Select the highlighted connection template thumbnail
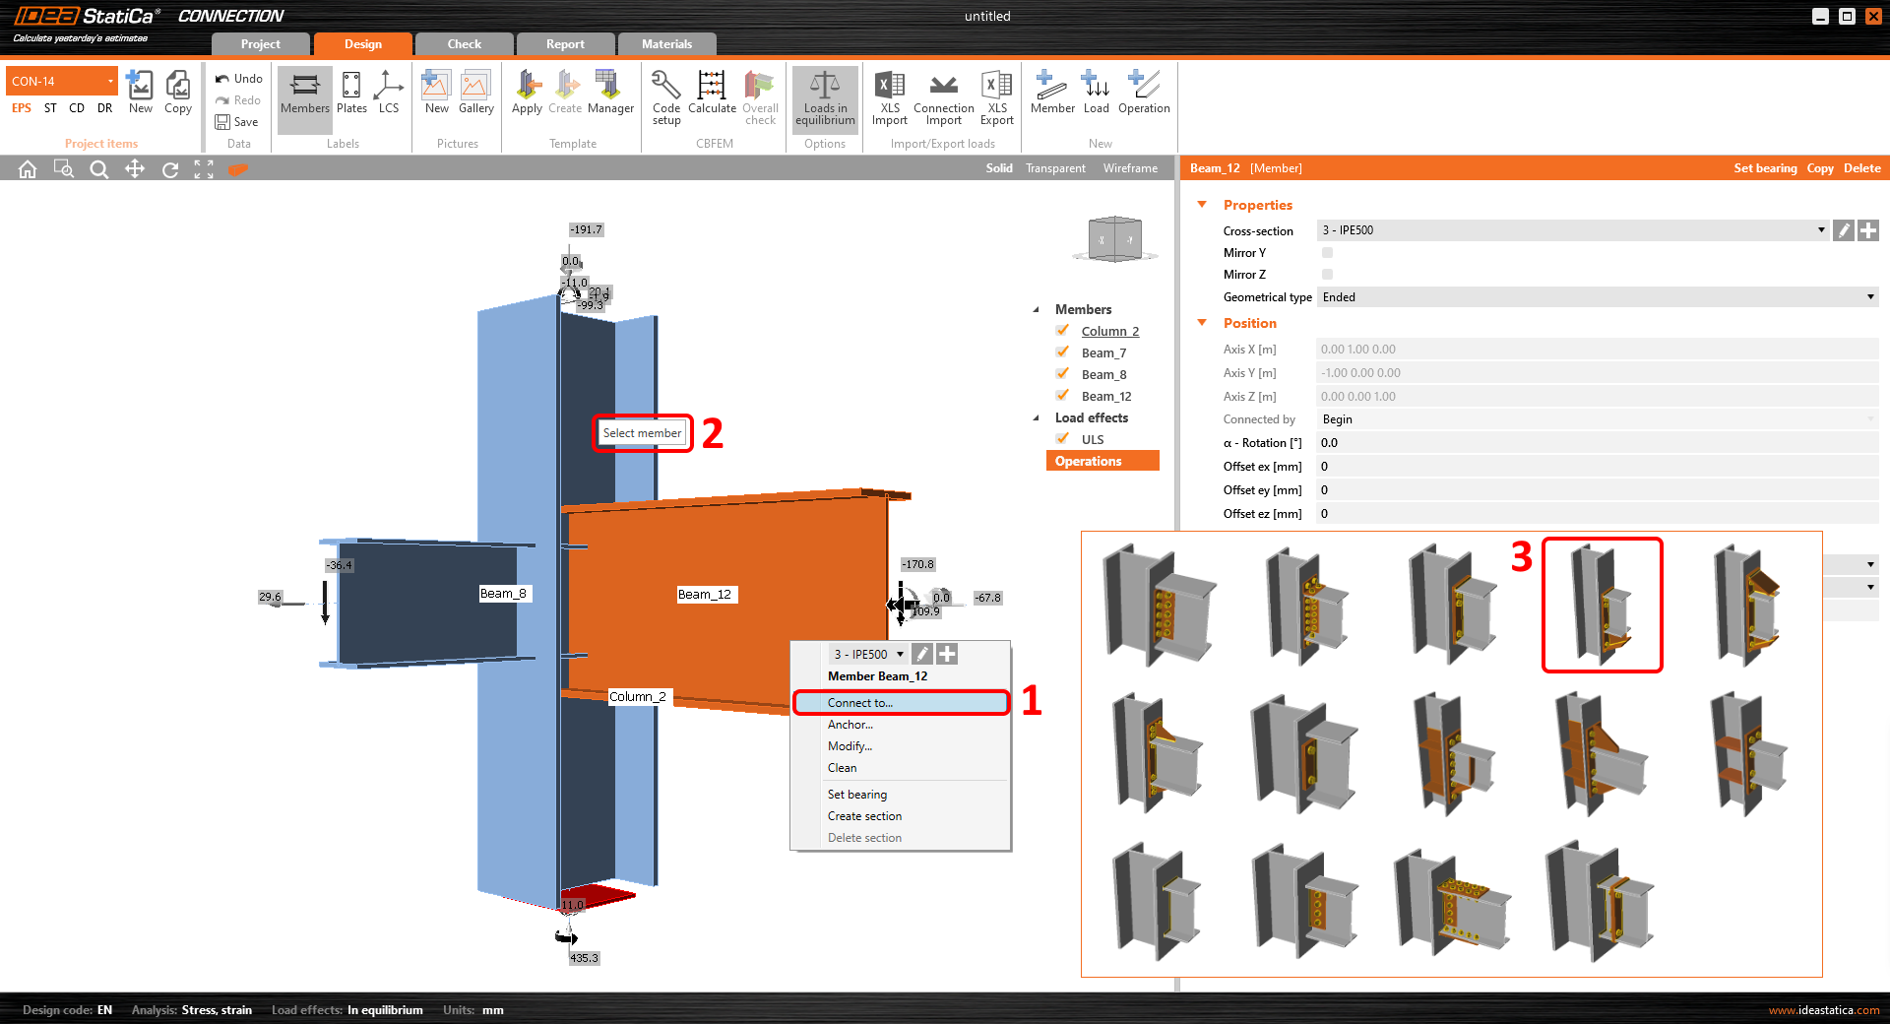The width and height of the screenshot is (1890, 1024). tap(1602, 606)
